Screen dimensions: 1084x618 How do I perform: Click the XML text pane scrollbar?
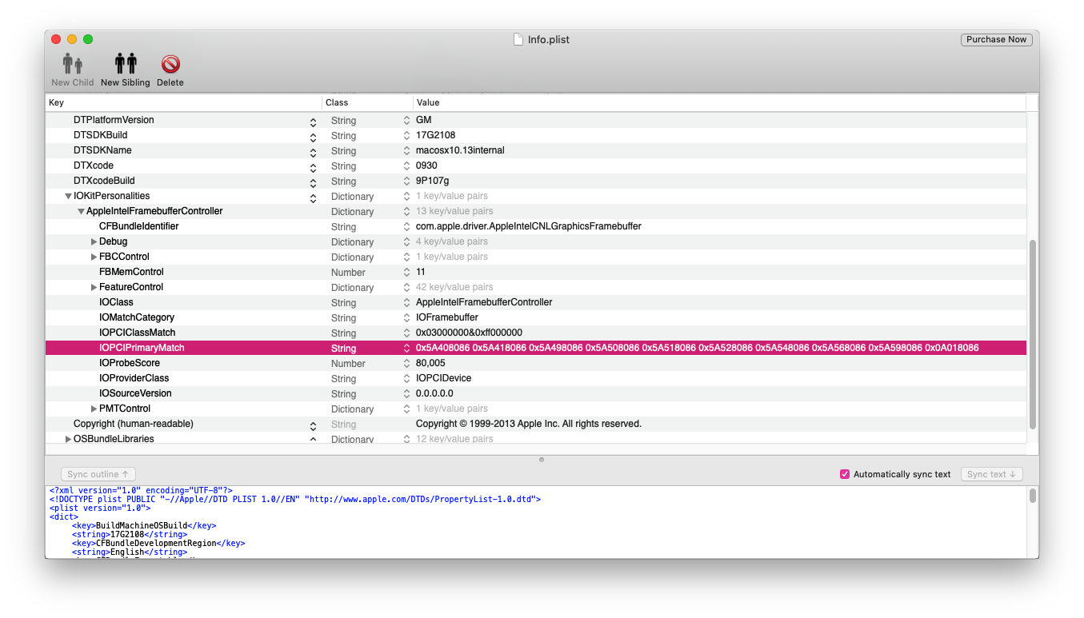(x=1033, y=496)
